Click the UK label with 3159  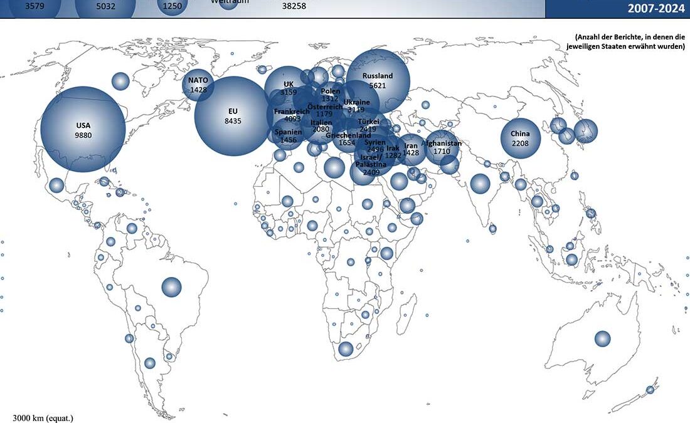coord(289,88)
